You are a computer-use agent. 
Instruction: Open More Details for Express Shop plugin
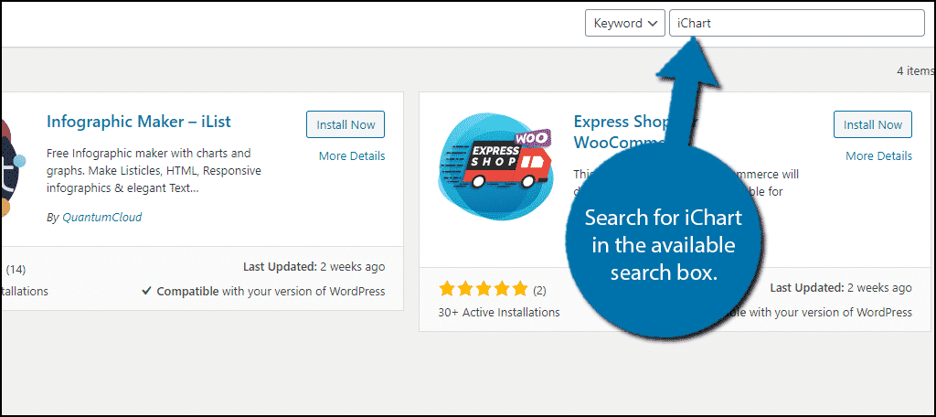[x=878, y=156]
